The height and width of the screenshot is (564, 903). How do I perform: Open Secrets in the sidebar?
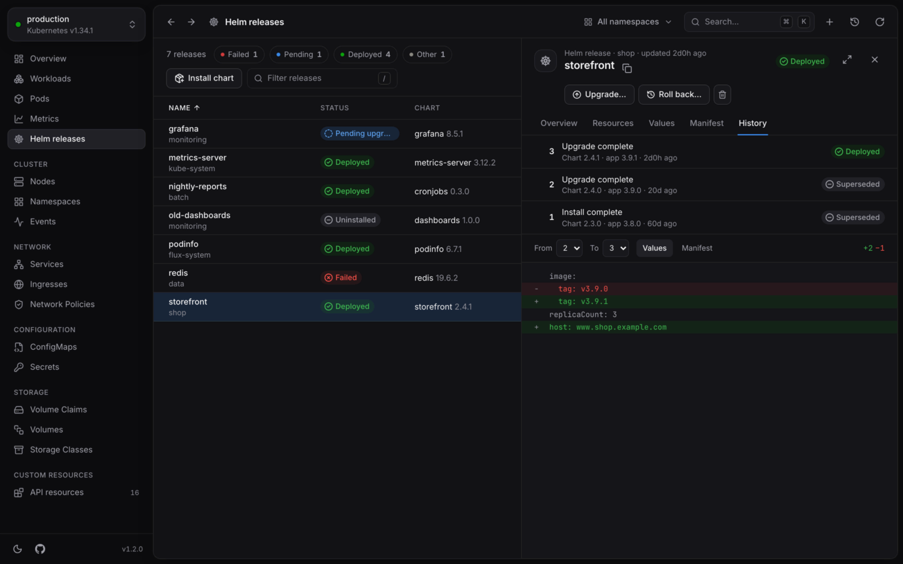coord(77,367)
